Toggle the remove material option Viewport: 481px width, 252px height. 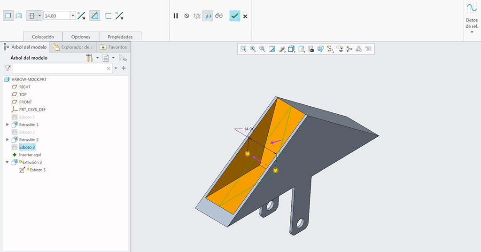[x=95, y=16]
